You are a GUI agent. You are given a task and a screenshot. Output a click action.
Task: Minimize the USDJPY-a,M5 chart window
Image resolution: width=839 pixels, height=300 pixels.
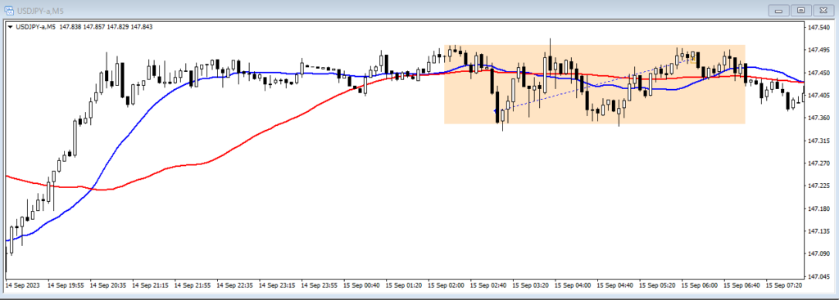778,10
